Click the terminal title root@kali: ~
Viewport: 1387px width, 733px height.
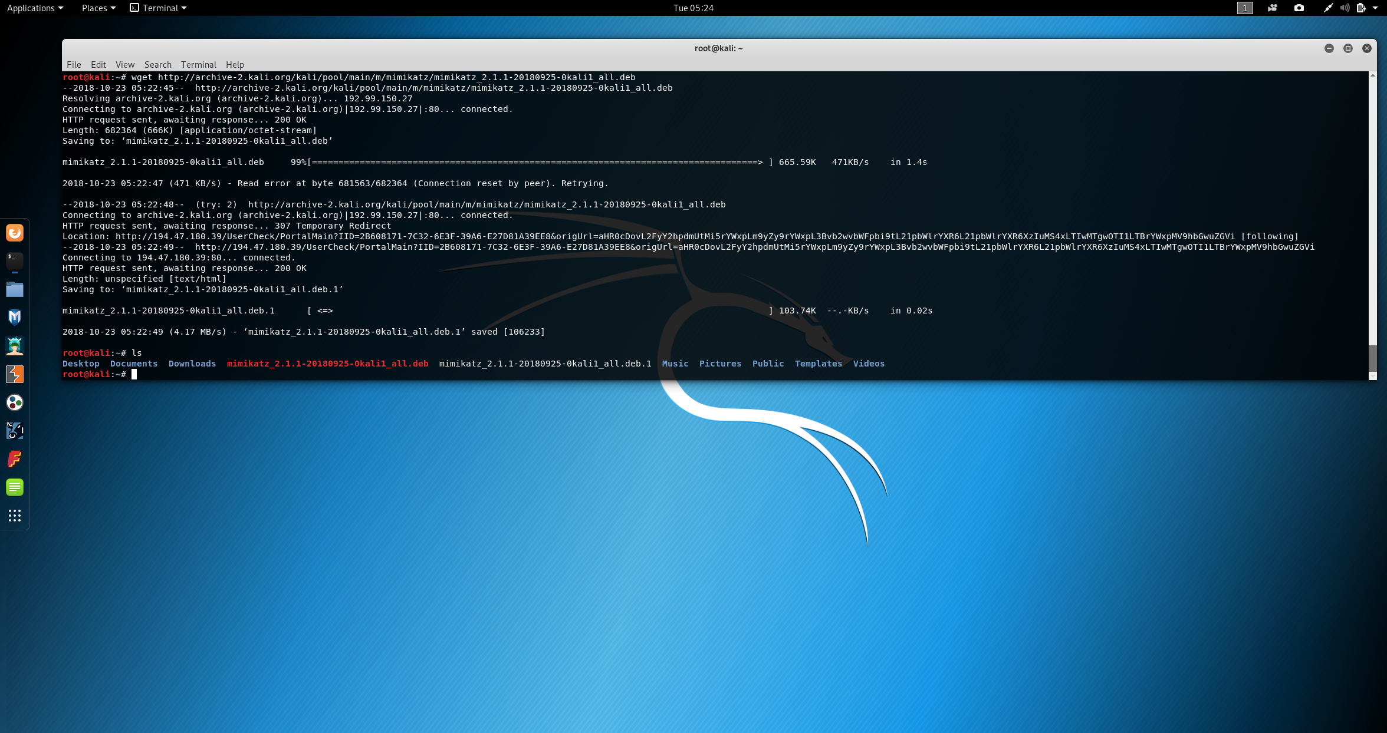718,48
